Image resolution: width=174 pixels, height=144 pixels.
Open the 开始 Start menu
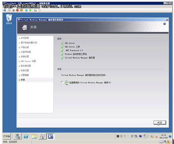point(7,136)
